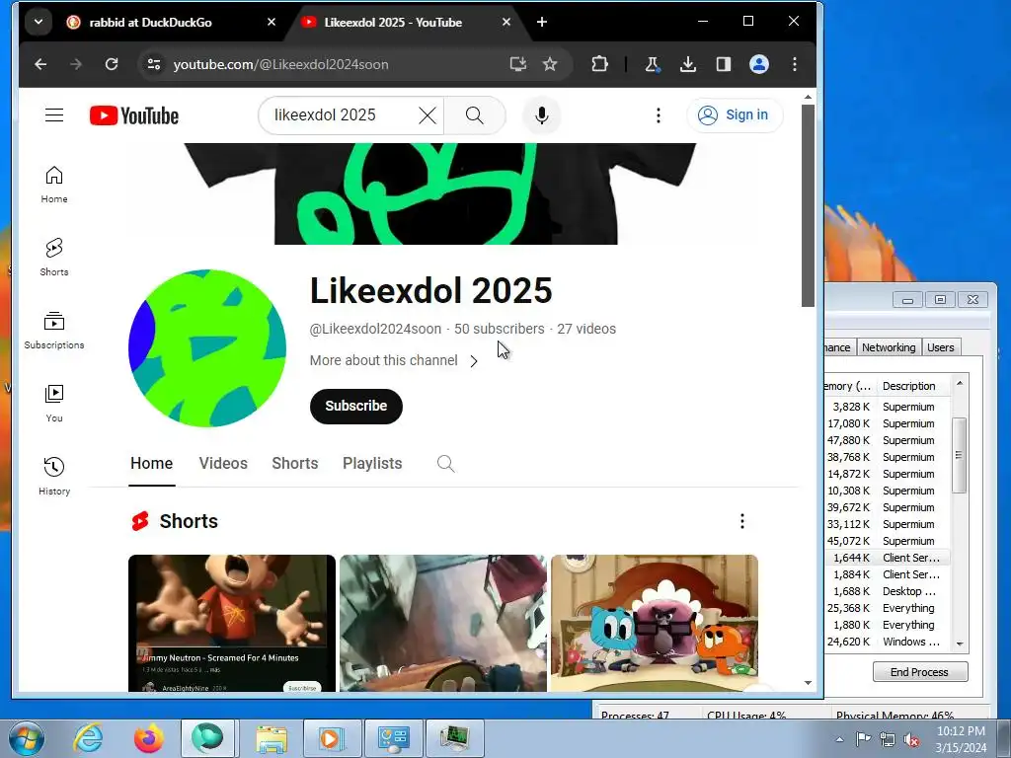Go back in browser navigation
Viewport: 1011px width, 758px height.
pos(40,64)
